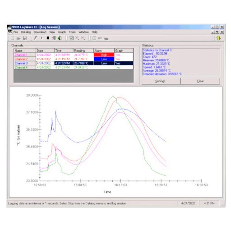Click the Save floppy disk icon
Viewport: 231px width, 231px height.
tap(25, 38)
